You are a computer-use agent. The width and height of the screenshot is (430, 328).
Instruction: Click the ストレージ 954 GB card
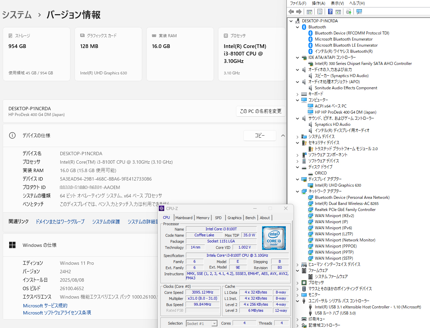(37, 54)
